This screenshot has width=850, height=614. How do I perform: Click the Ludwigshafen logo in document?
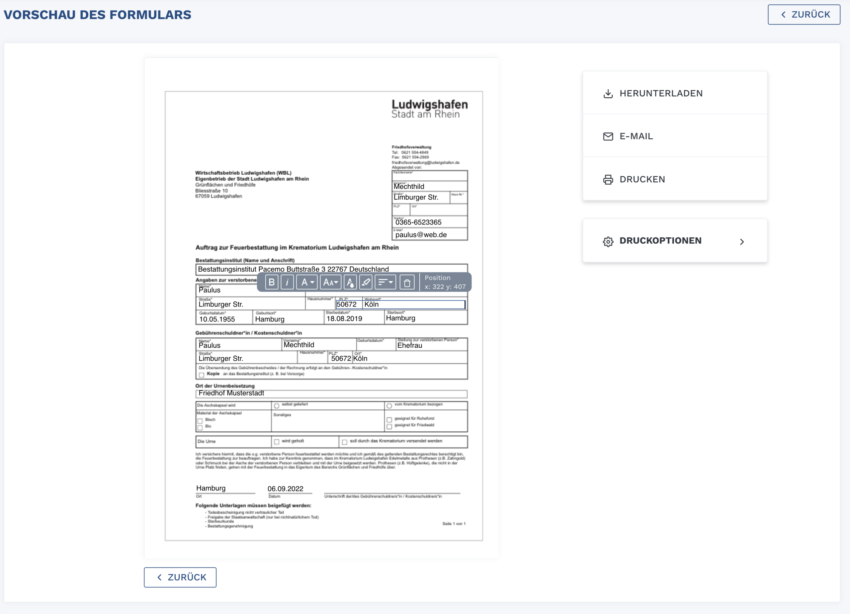point(430,109)
